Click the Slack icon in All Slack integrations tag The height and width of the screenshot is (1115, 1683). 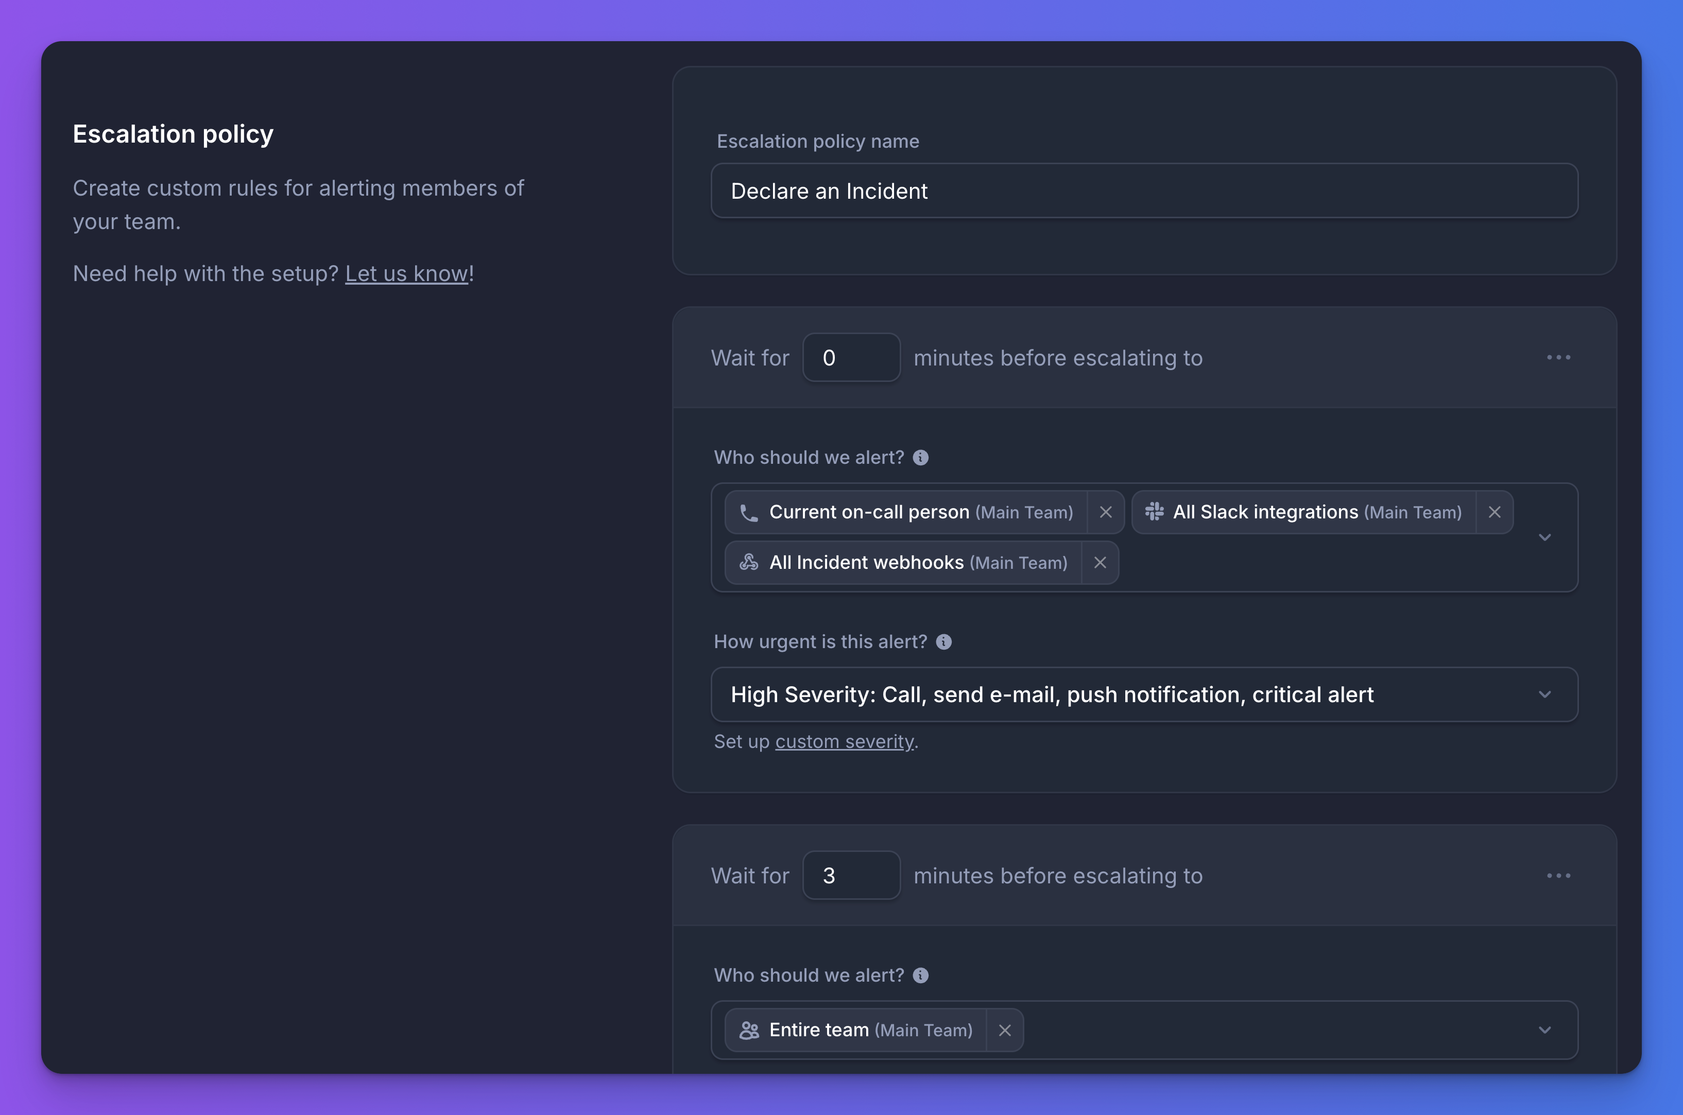[x=1155, y=511]
